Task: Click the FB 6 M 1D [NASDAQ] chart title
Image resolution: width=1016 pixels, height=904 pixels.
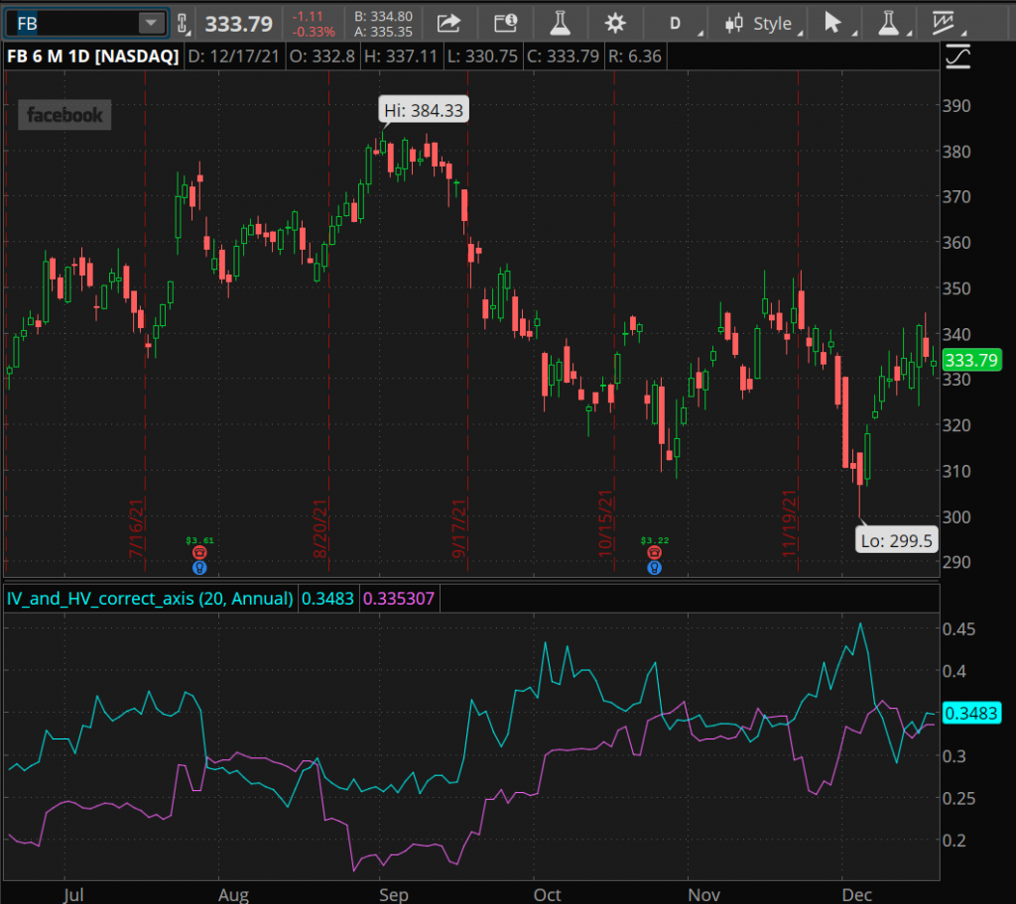Action: pyautogui.click(x=92, y=56)
